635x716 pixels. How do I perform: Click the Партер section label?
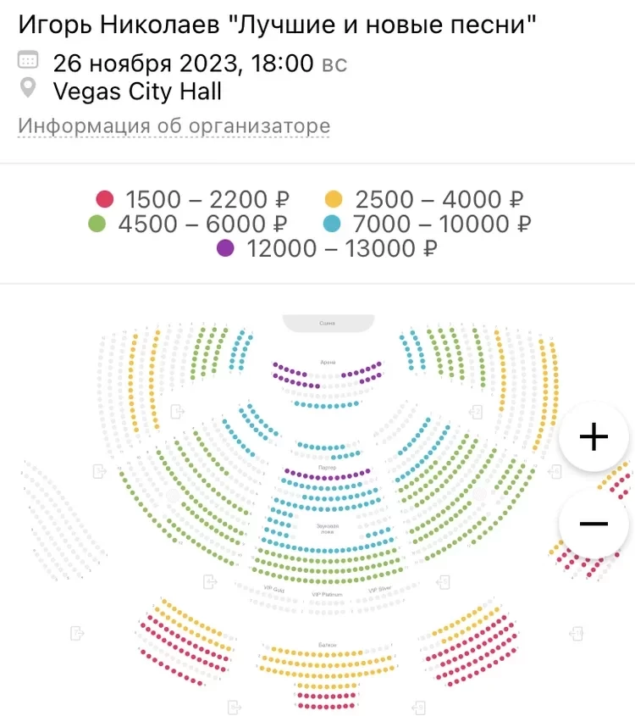pyautogui.click(x=328, y=468)
